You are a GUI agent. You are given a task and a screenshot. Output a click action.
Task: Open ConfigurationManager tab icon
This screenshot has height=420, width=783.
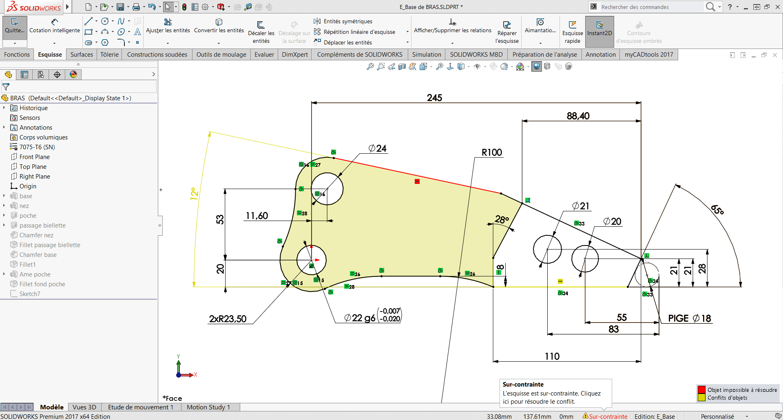41,74
